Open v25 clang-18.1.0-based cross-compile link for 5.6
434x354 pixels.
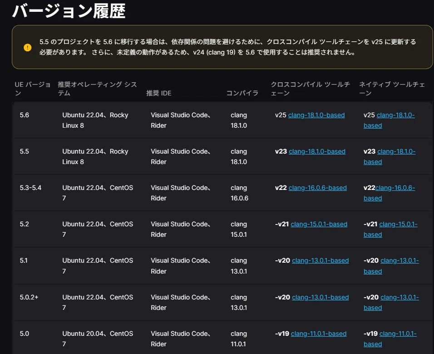[x=316, y=115]
